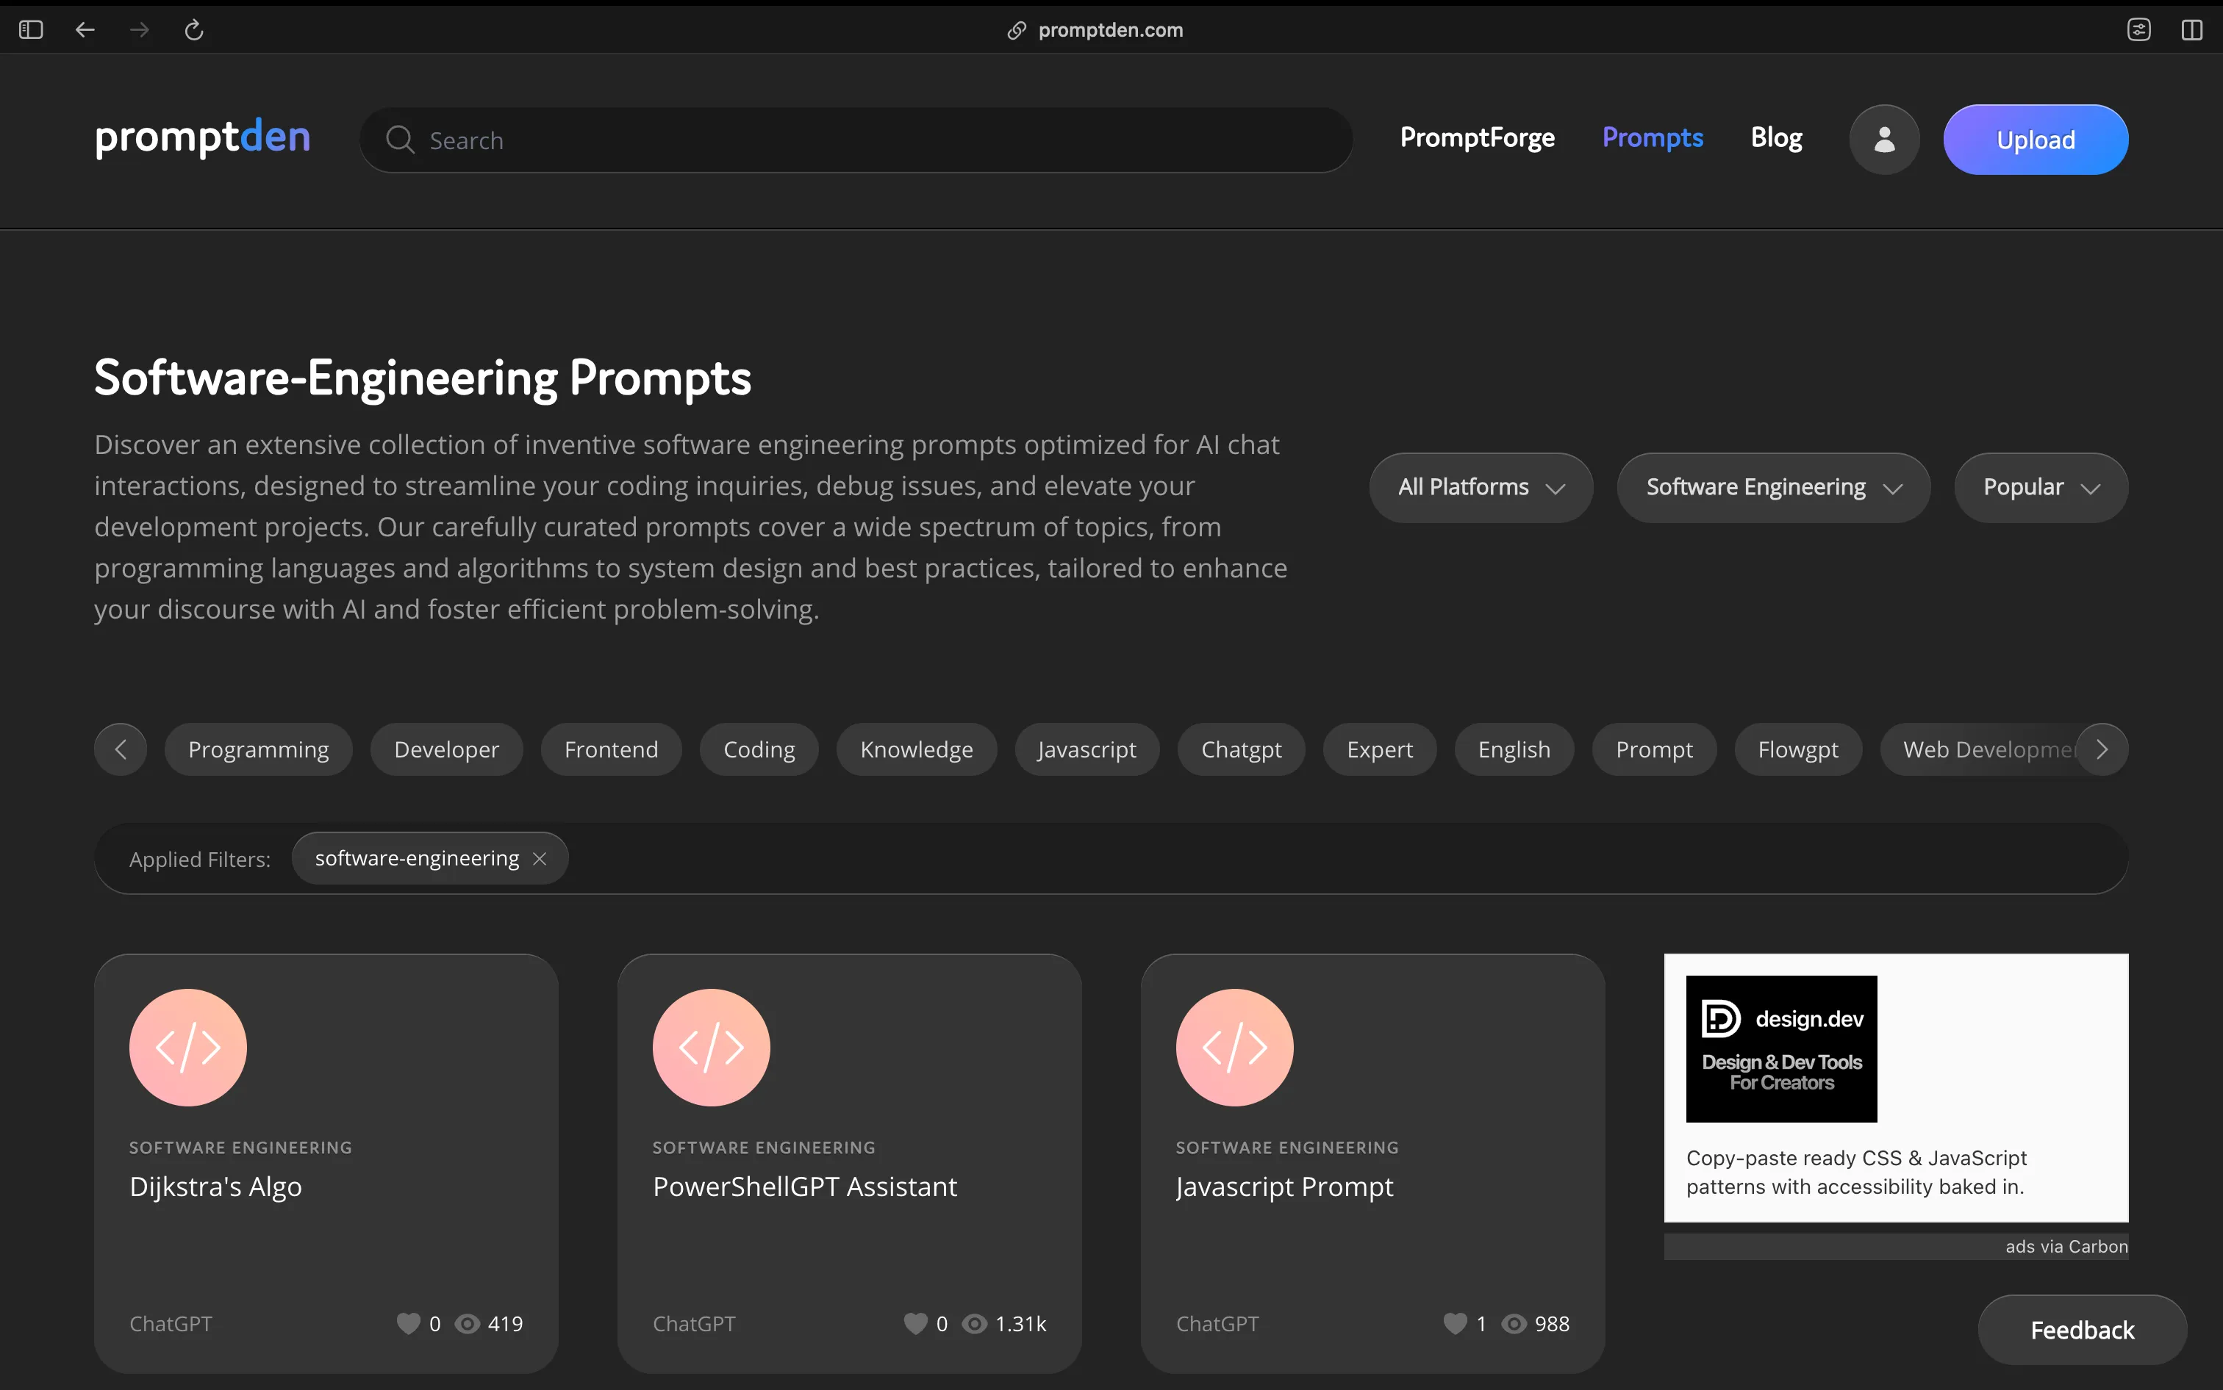This screenshot has width=2223, height=1390.
Task: Click the Upload button
Action: (x=2036, y=140)
